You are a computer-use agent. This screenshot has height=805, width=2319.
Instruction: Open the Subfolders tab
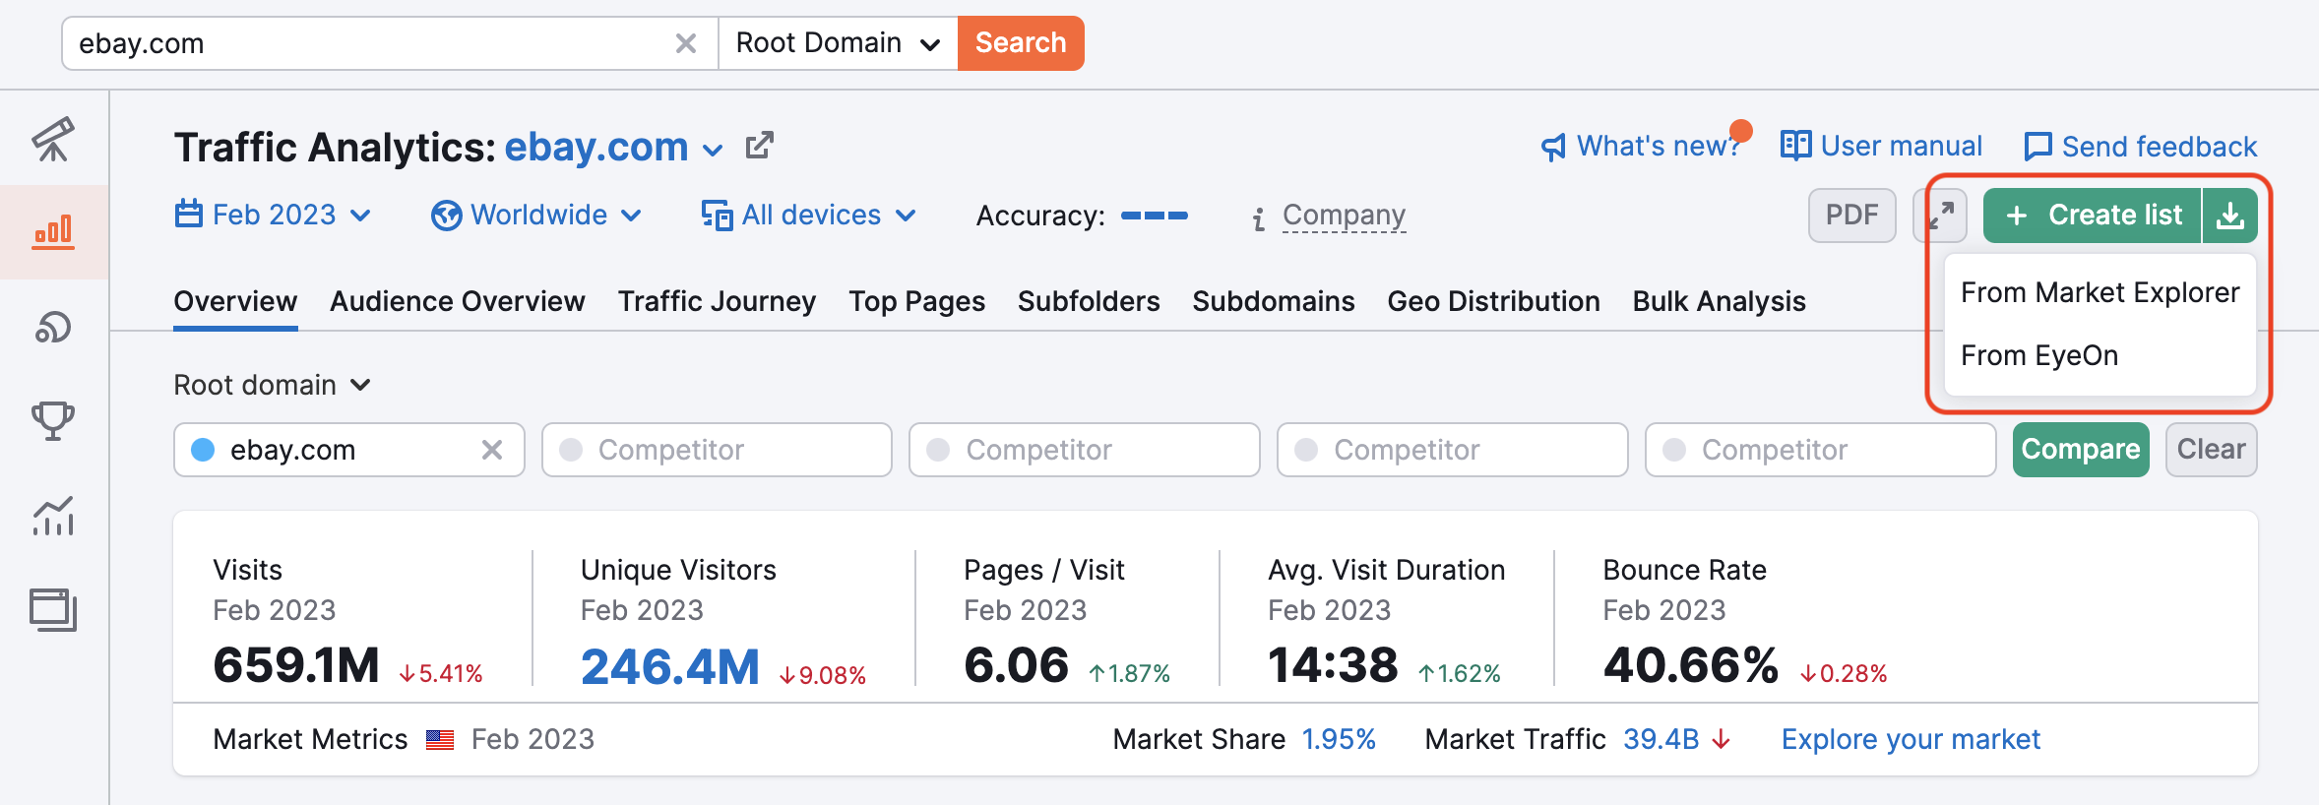tap(1089, 301)
